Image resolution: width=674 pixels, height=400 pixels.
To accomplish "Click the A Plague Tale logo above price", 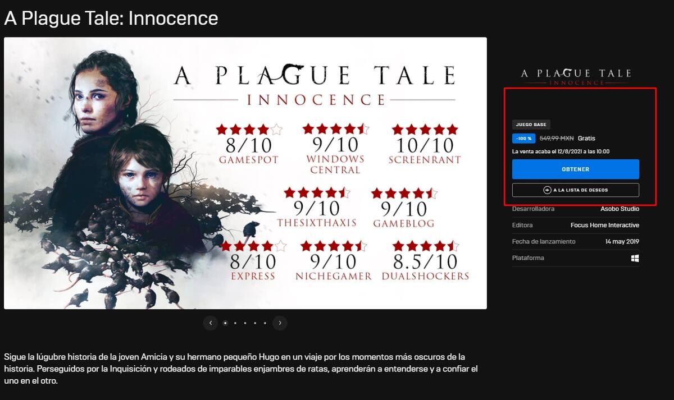I will pos(576,77).
